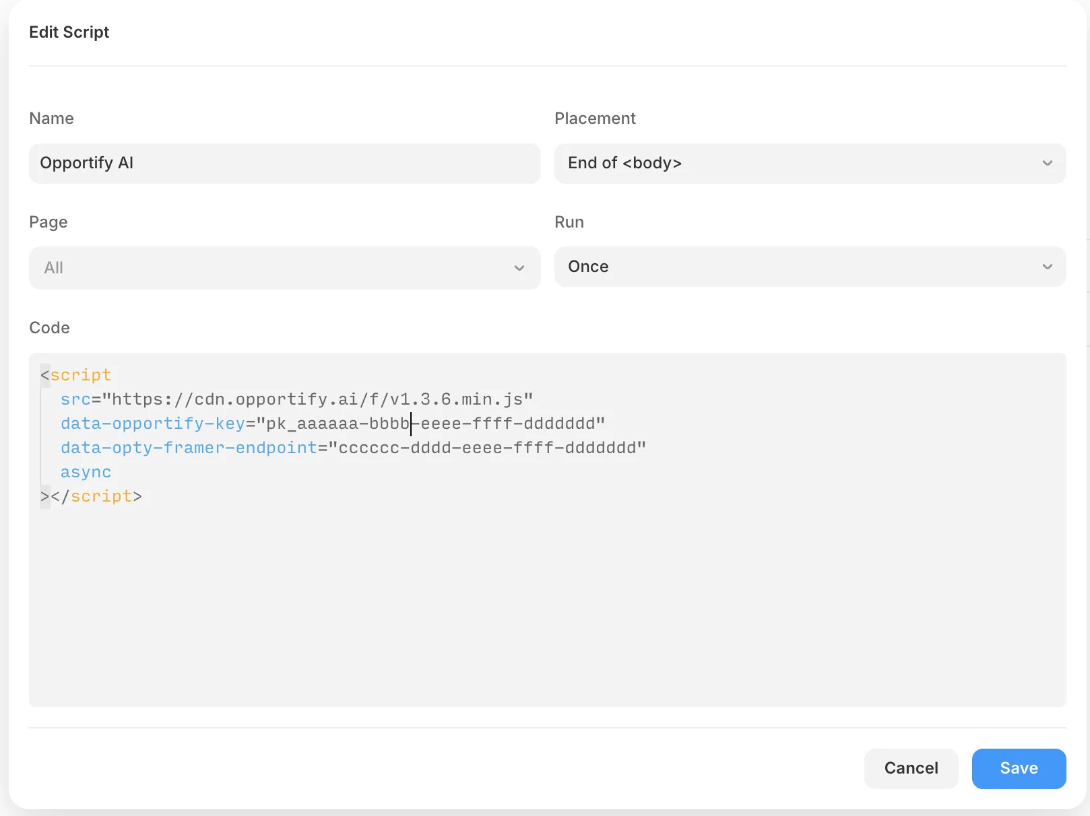Open the Run dropdown set to Once
Image resolution: width=1090 pixels, height=816 pixels.
[x=810, y=267]
